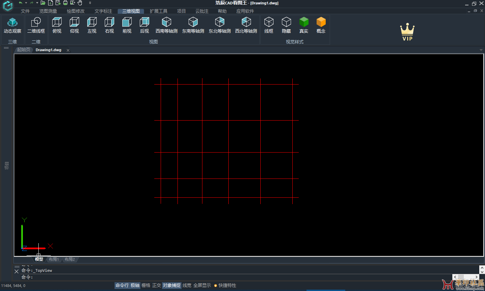Viewport: 485px width, 291px height.
Task: Click the VIP crown icon
Action: (407, 32)
